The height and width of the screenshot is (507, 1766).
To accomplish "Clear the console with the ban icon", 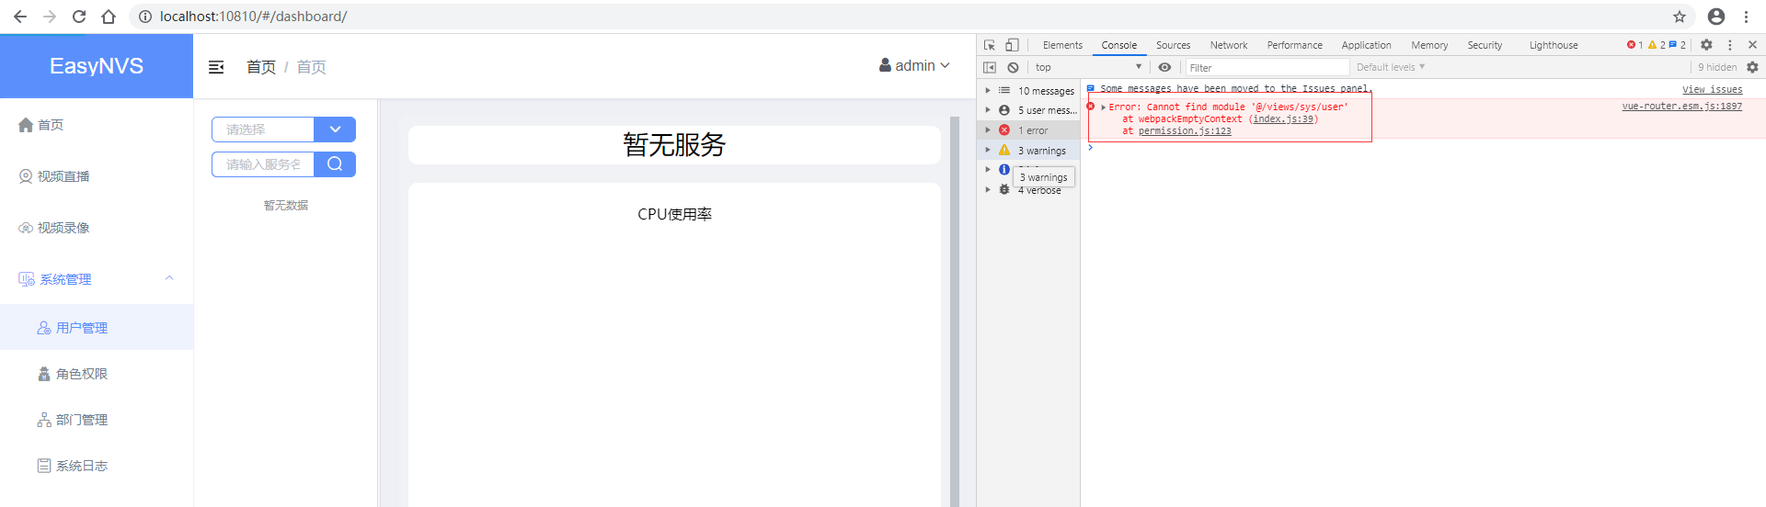I will [1013, 67].
